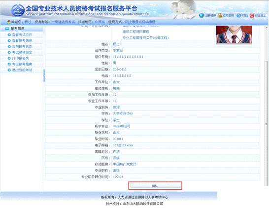Click the 帮助 question mark icon
Screen dimensions: 269x208
[238, 16]
